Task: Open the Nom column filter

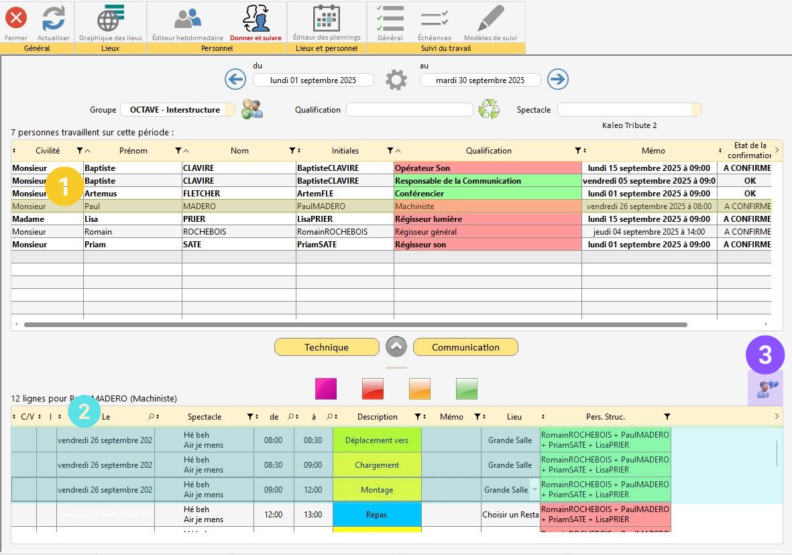Action: click(x=292, y=151)
